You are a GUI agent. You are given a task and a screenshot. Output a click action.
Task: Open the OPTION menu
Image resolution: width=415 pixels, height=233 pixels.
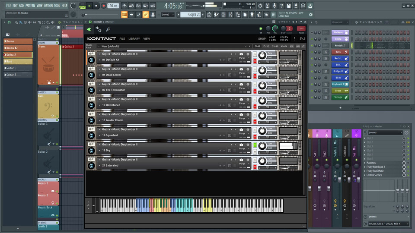(48, 6)
